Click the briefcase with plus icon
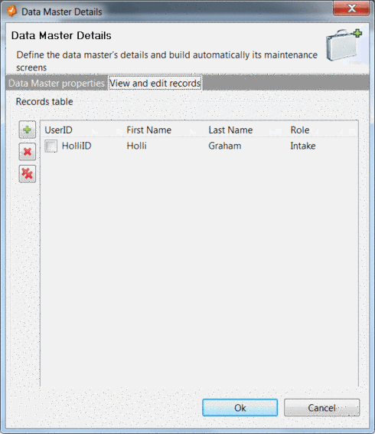The height and width of the screenshot is (434, 375). [x=344, y=44]
